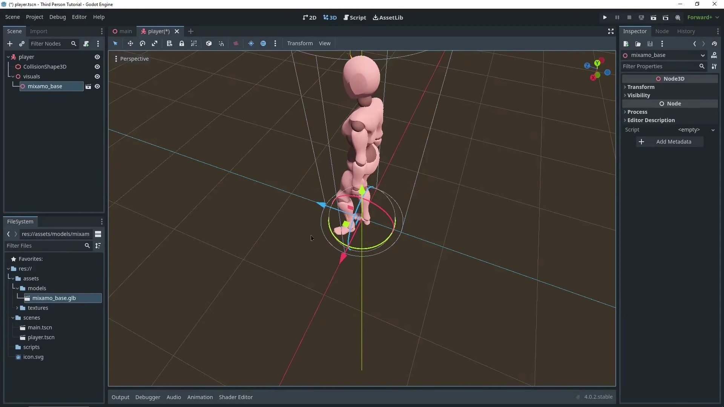Toggle FileSystem split mode
Image resolution: width=724 pixels, height=407 pixels.
pos(98,234)
